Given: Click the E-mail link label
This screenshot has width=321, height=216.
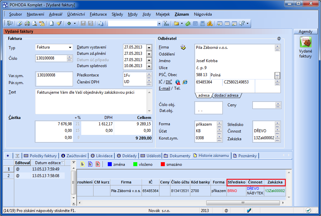Looking at the screenshot, I should pyautogui.click(x=164, y=88).
